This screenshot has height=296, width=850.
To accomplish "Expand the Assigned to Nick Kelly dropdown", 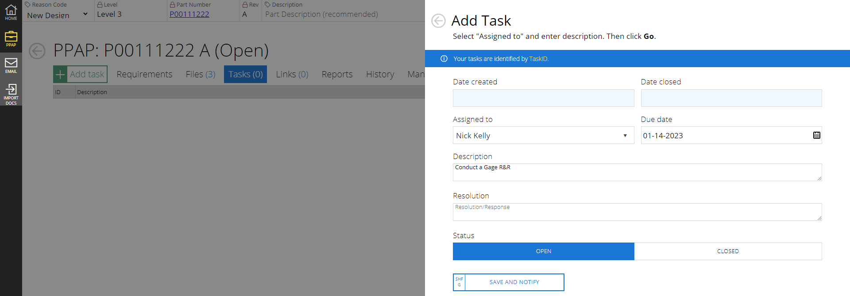I will tap(543, 135).
